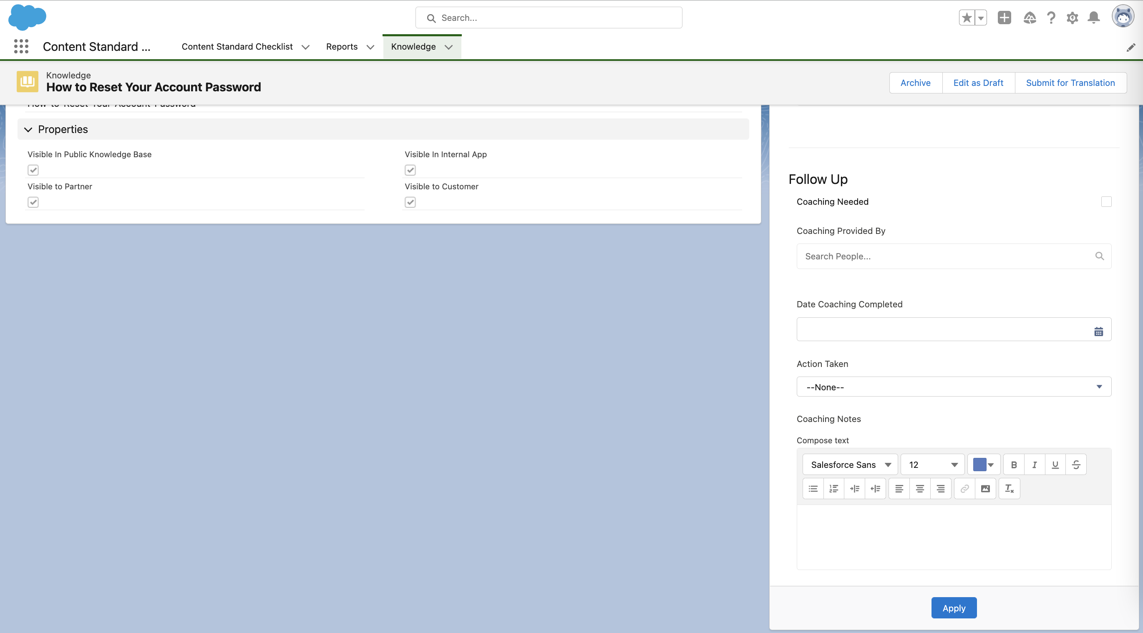This screenshot has height=633, width=1143.
Task: Center align text in editor
Action: click(x=920, y=488)
